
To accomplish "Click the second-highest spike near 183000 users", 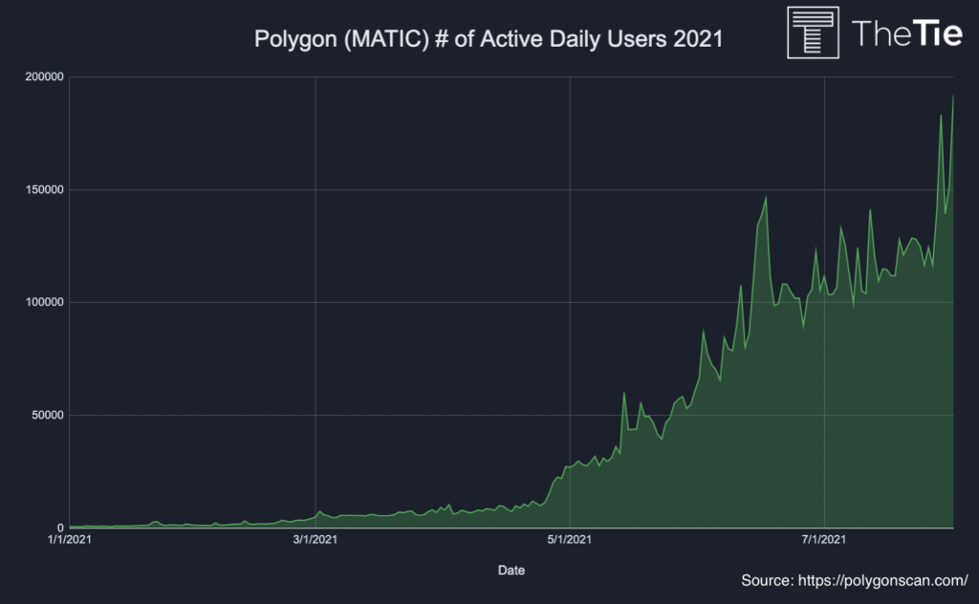I will click(941, 116).
